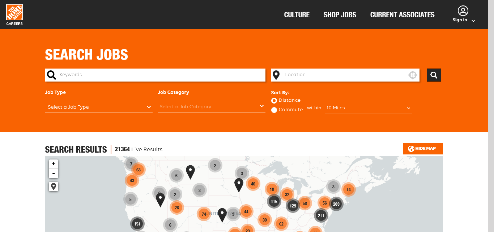Open the 10 Miles radius dropdown
This screenshot has height=232, width=494.
tap(368, 108)
